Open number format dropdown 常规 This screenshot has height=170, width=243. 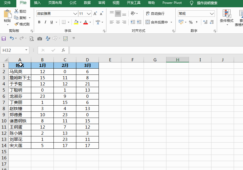[x=212, y=14]
